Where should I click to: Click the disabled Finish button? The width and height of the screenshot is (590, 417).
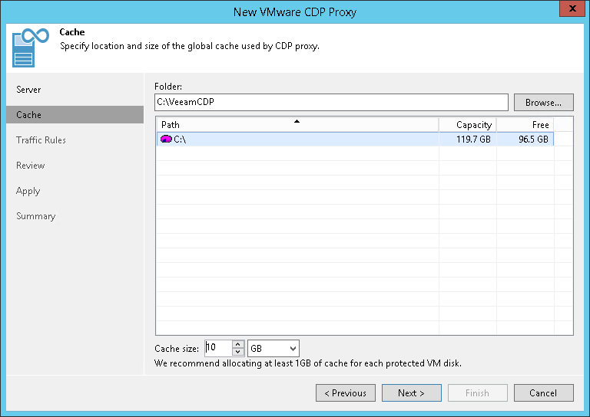pyautogui.click(x=478, y=393)
